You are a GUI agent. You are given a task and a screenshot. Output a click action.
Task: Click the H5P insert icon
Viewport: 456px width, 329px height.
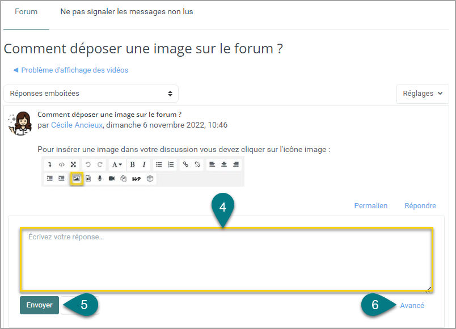tap(136, 179)
